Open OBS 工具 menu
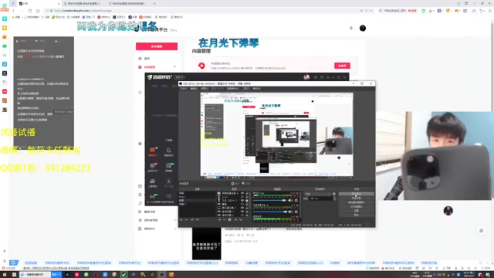This screenshot has width=494, height=278. click(246, 89)
